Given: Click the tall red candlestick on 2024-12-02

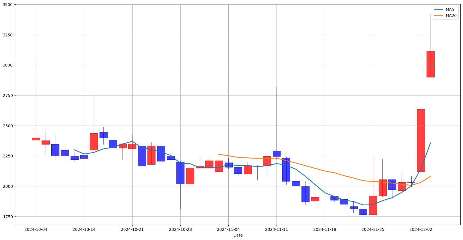Looking at the screenshot, I should (421, 141).
